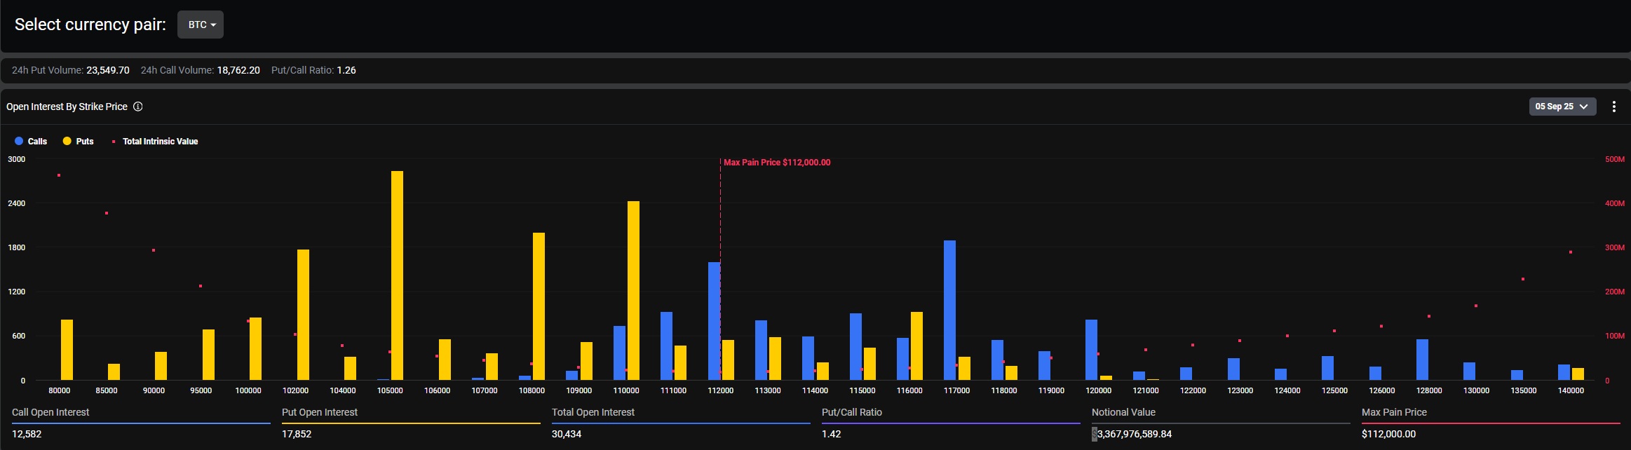Open the three-dot chart options menu
This screenshot has width=1631, height=450.
click(1613, 107)
